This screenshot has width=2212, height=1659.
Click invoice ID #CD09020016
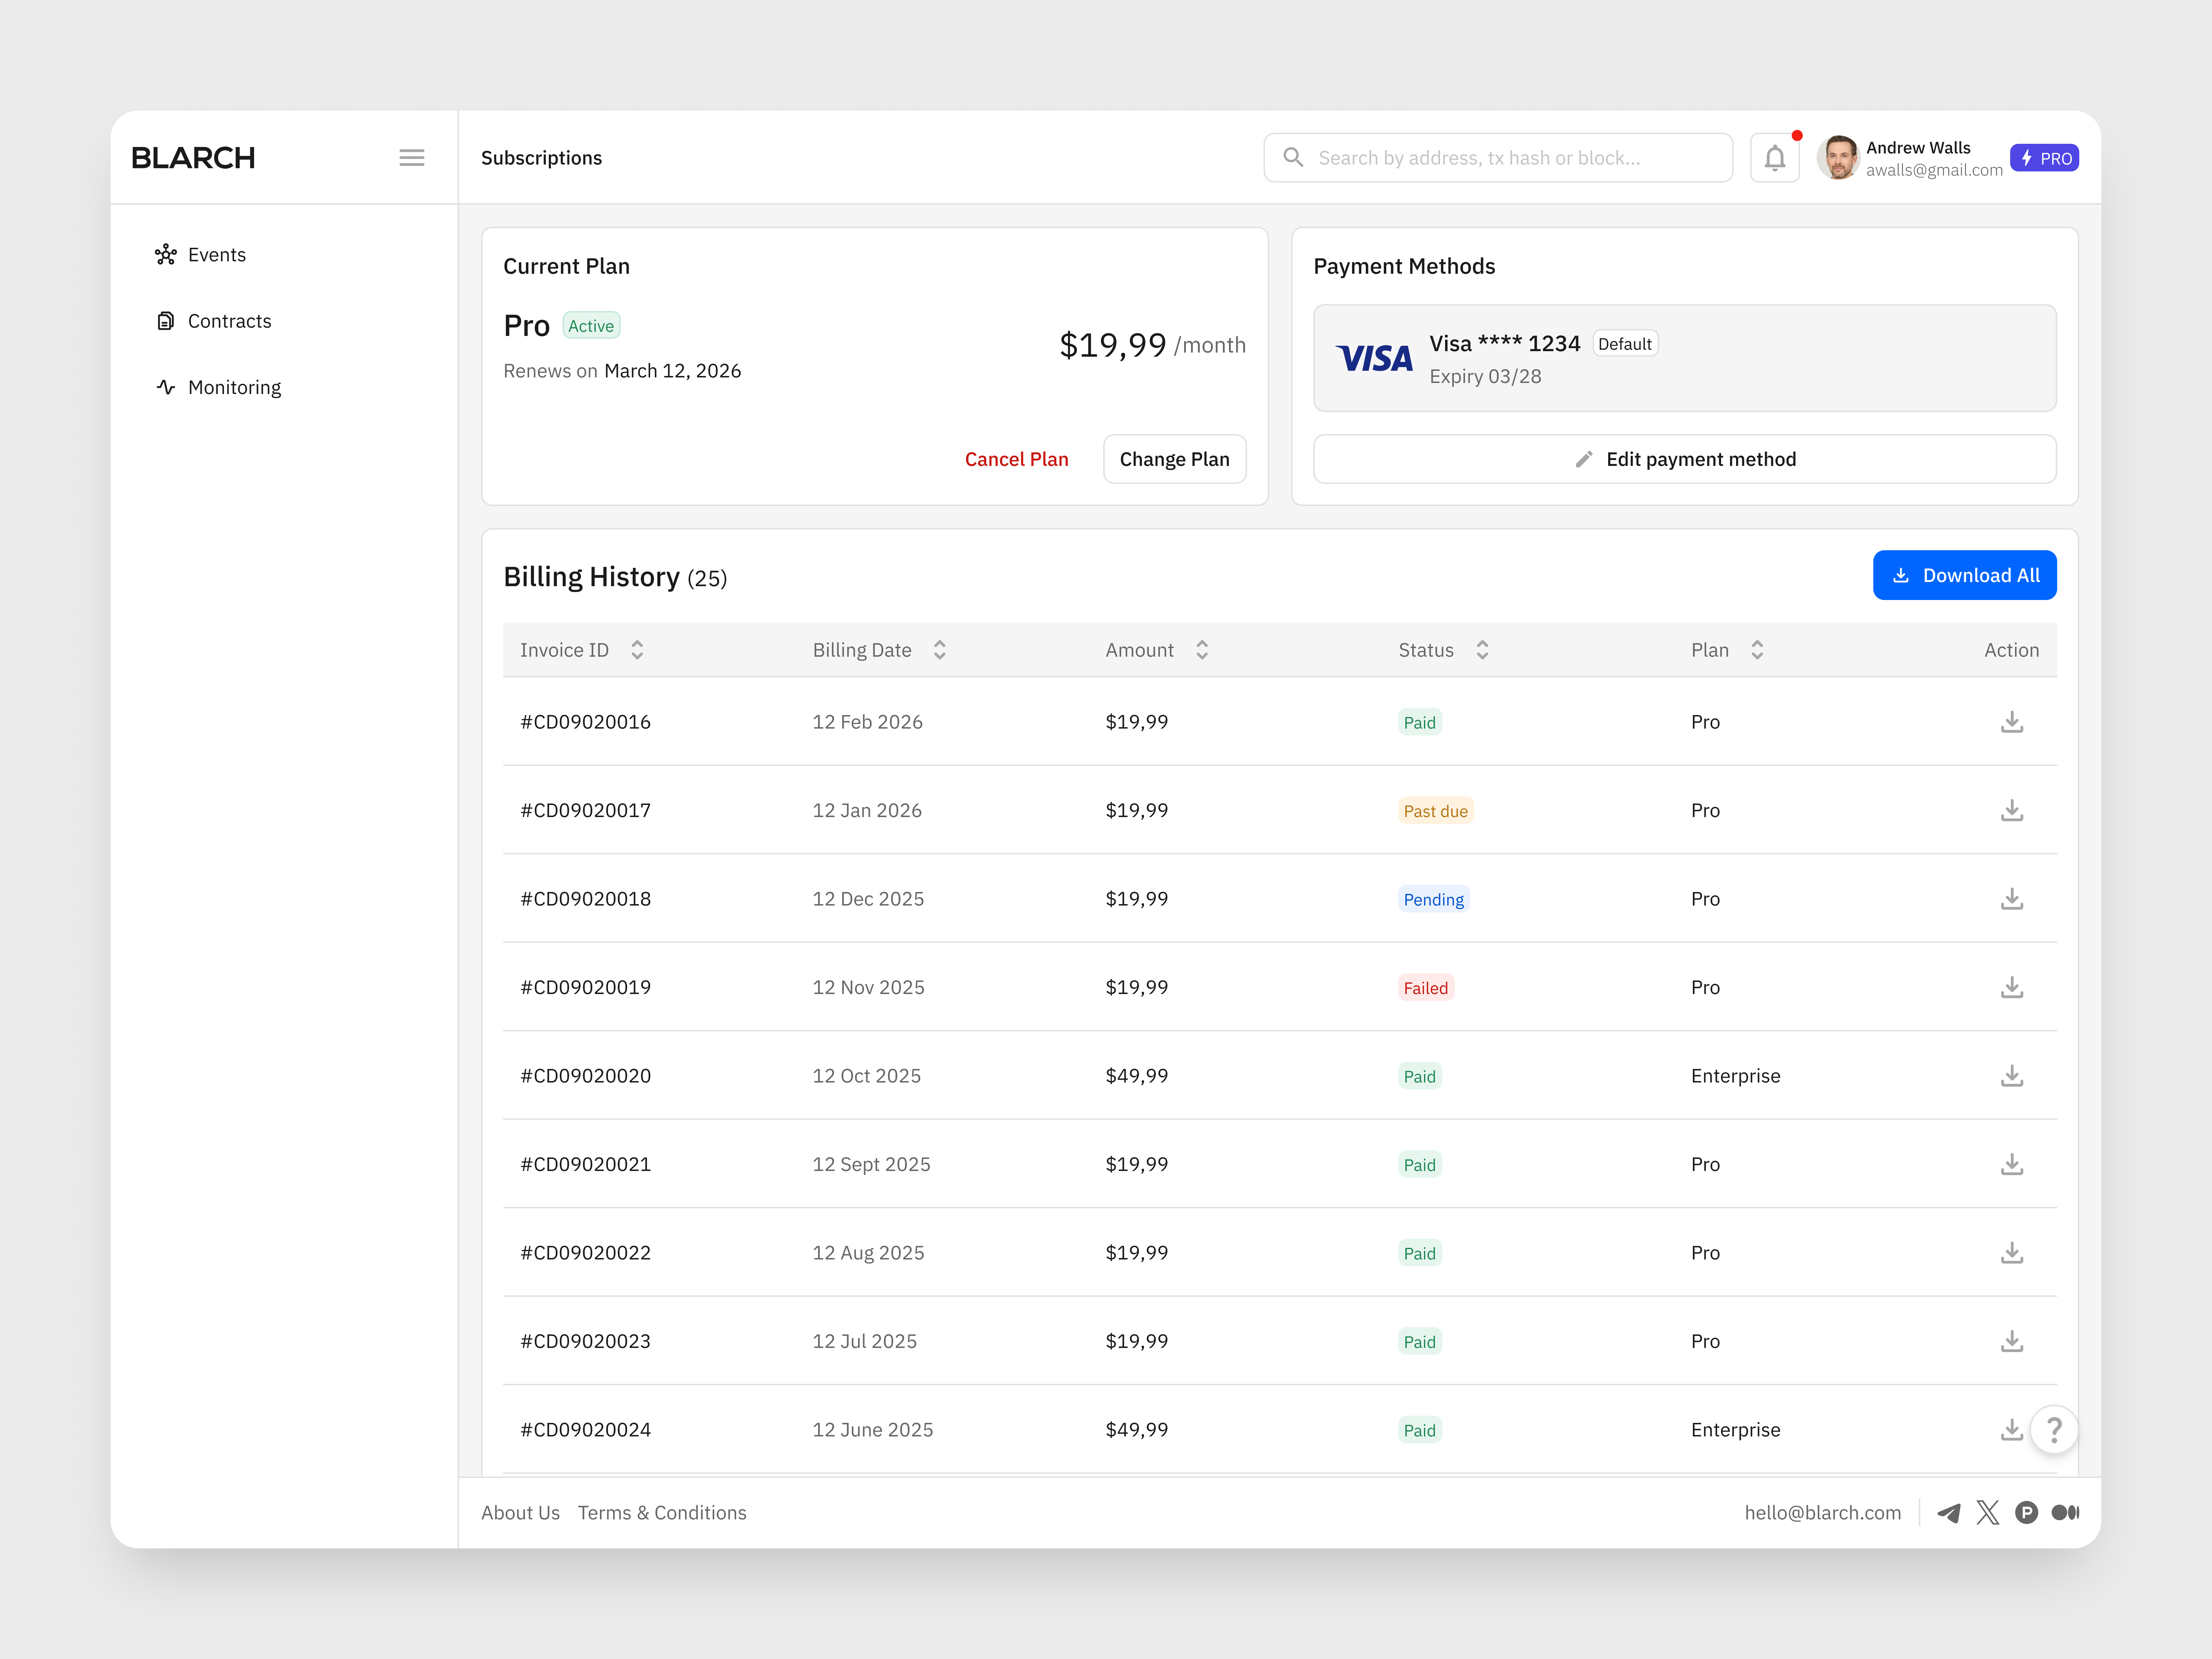[x=585, y=722]
